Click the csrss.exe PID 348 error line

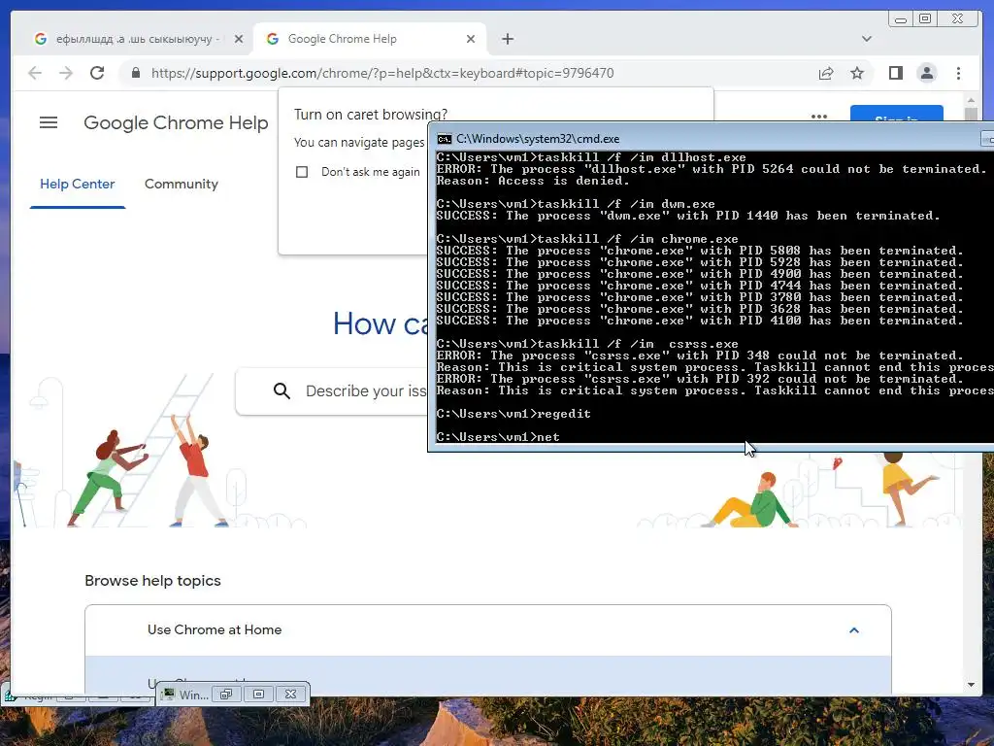click(x=700, y=356)
